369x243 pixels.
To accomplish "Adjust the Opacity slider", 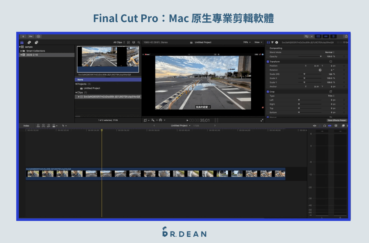I will [310, 57].
